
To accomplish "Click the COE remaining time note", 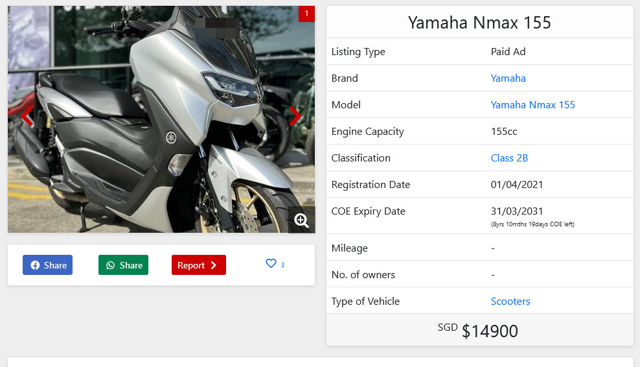I will [532, 224].
